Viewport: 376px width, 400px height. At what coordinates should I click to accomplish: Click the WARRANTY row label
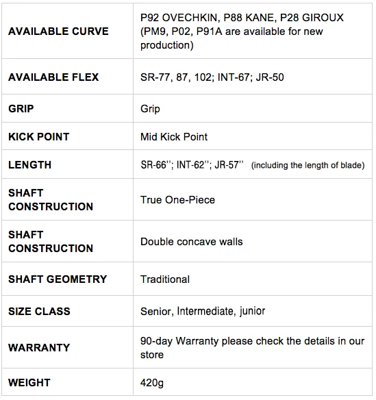tap(39, 347)
